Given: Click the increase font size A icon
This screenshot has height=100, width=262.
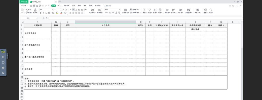Looking at the screenshot, I should [x=63, y=10].
